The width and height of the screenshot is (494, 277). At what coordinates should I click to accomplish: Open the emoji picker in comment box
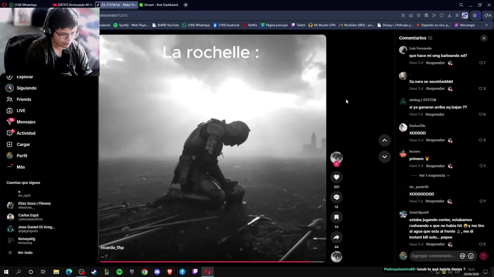point(471,256)
